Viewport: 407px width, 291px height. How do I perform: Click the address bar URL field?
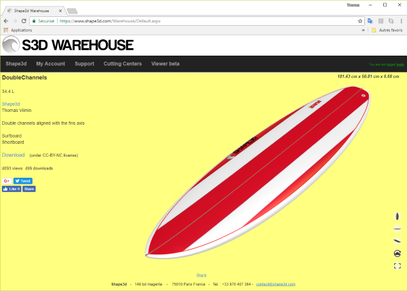pyautogui.click(x=203, y=21)
